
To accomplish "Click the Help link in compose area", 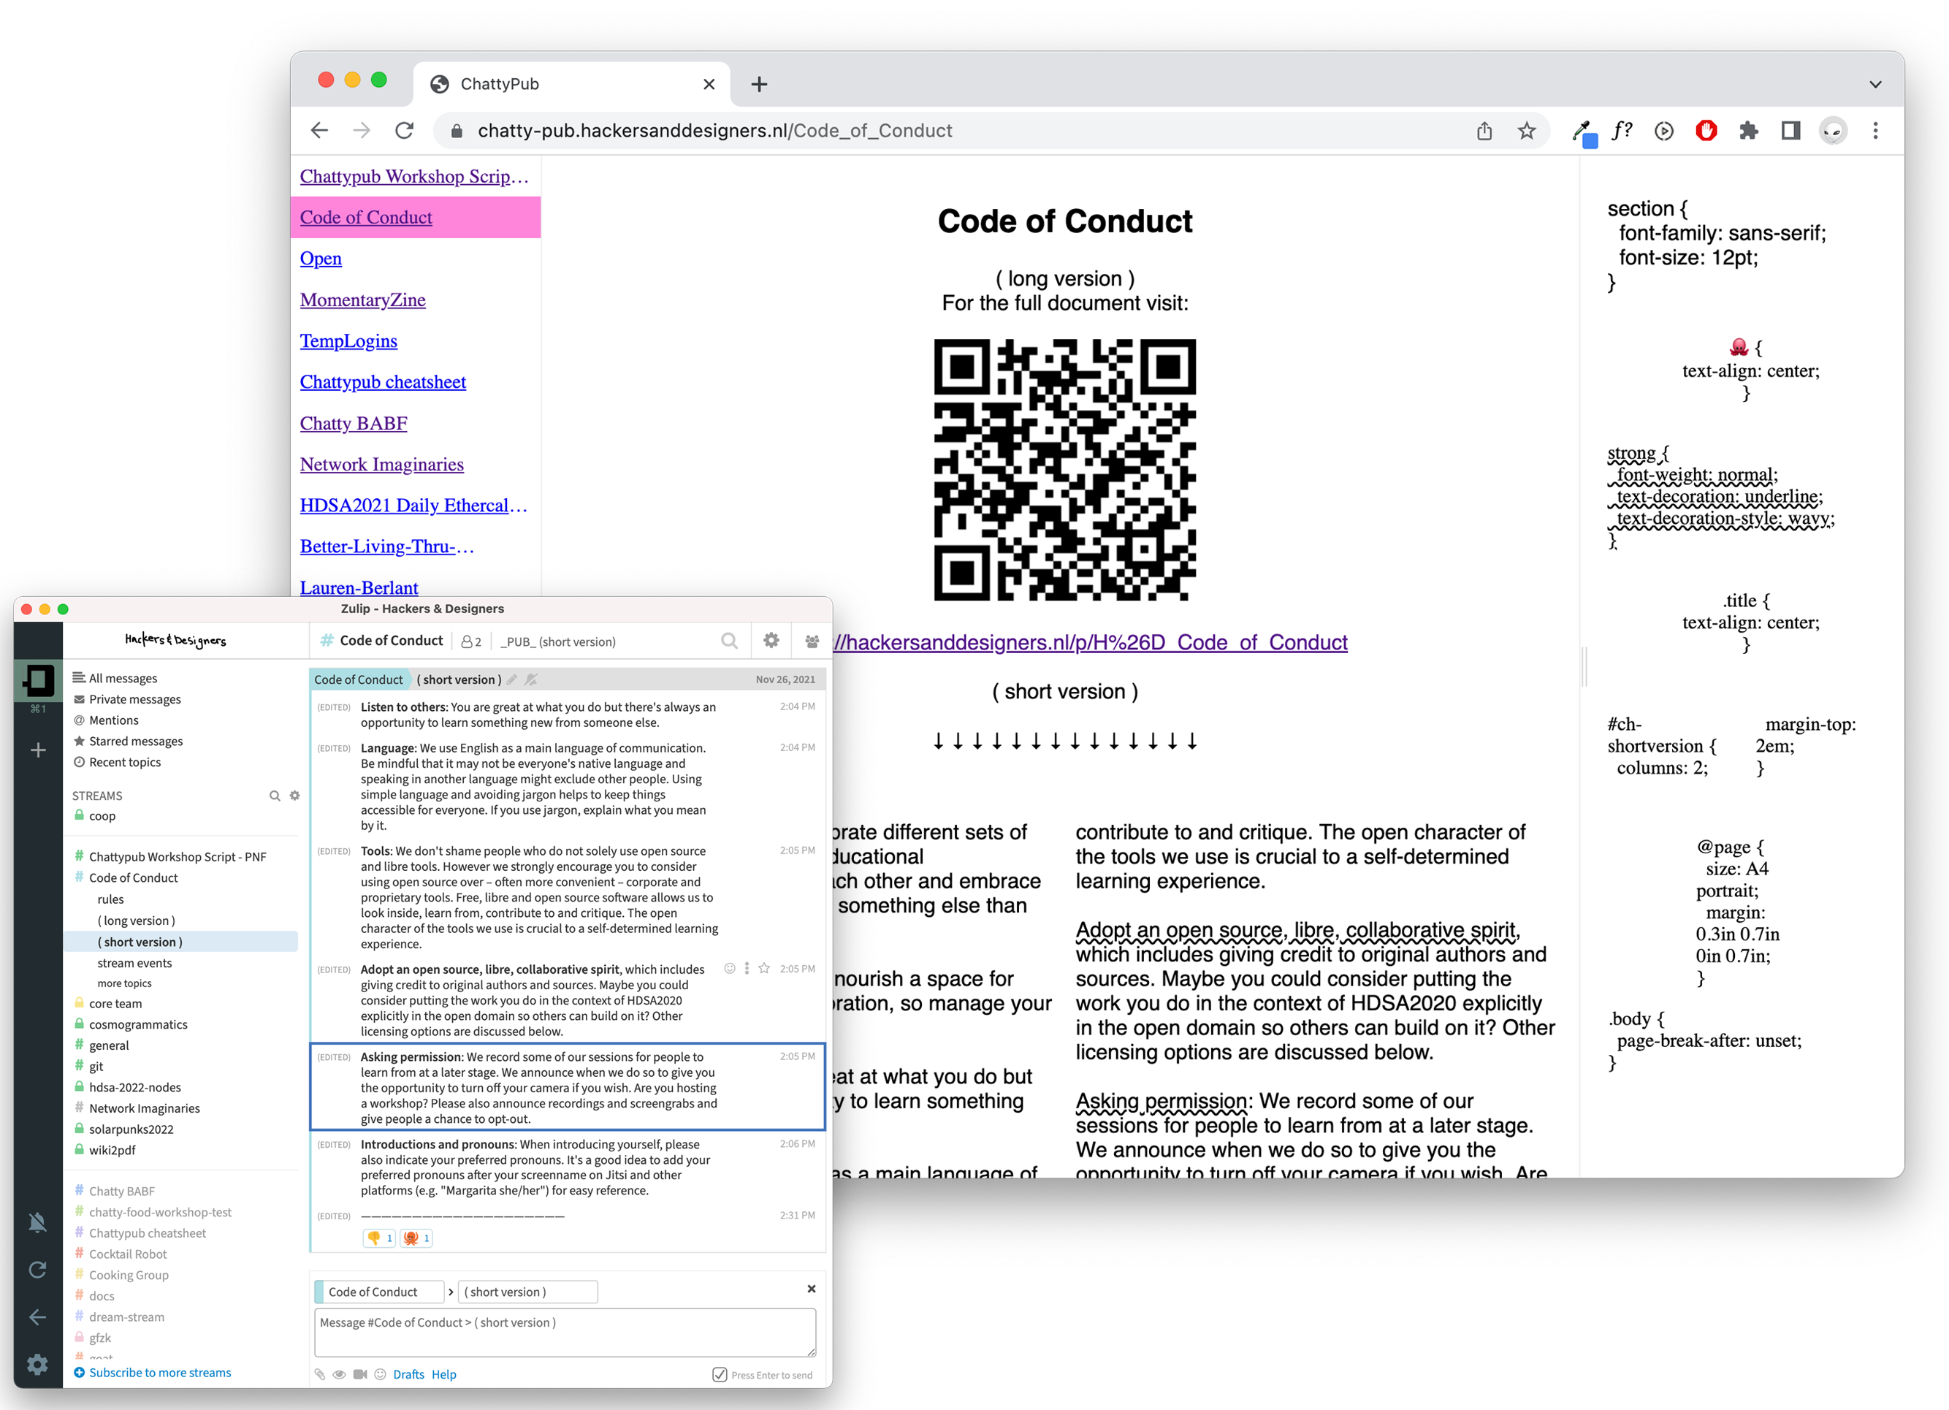I will point(443,1374).
